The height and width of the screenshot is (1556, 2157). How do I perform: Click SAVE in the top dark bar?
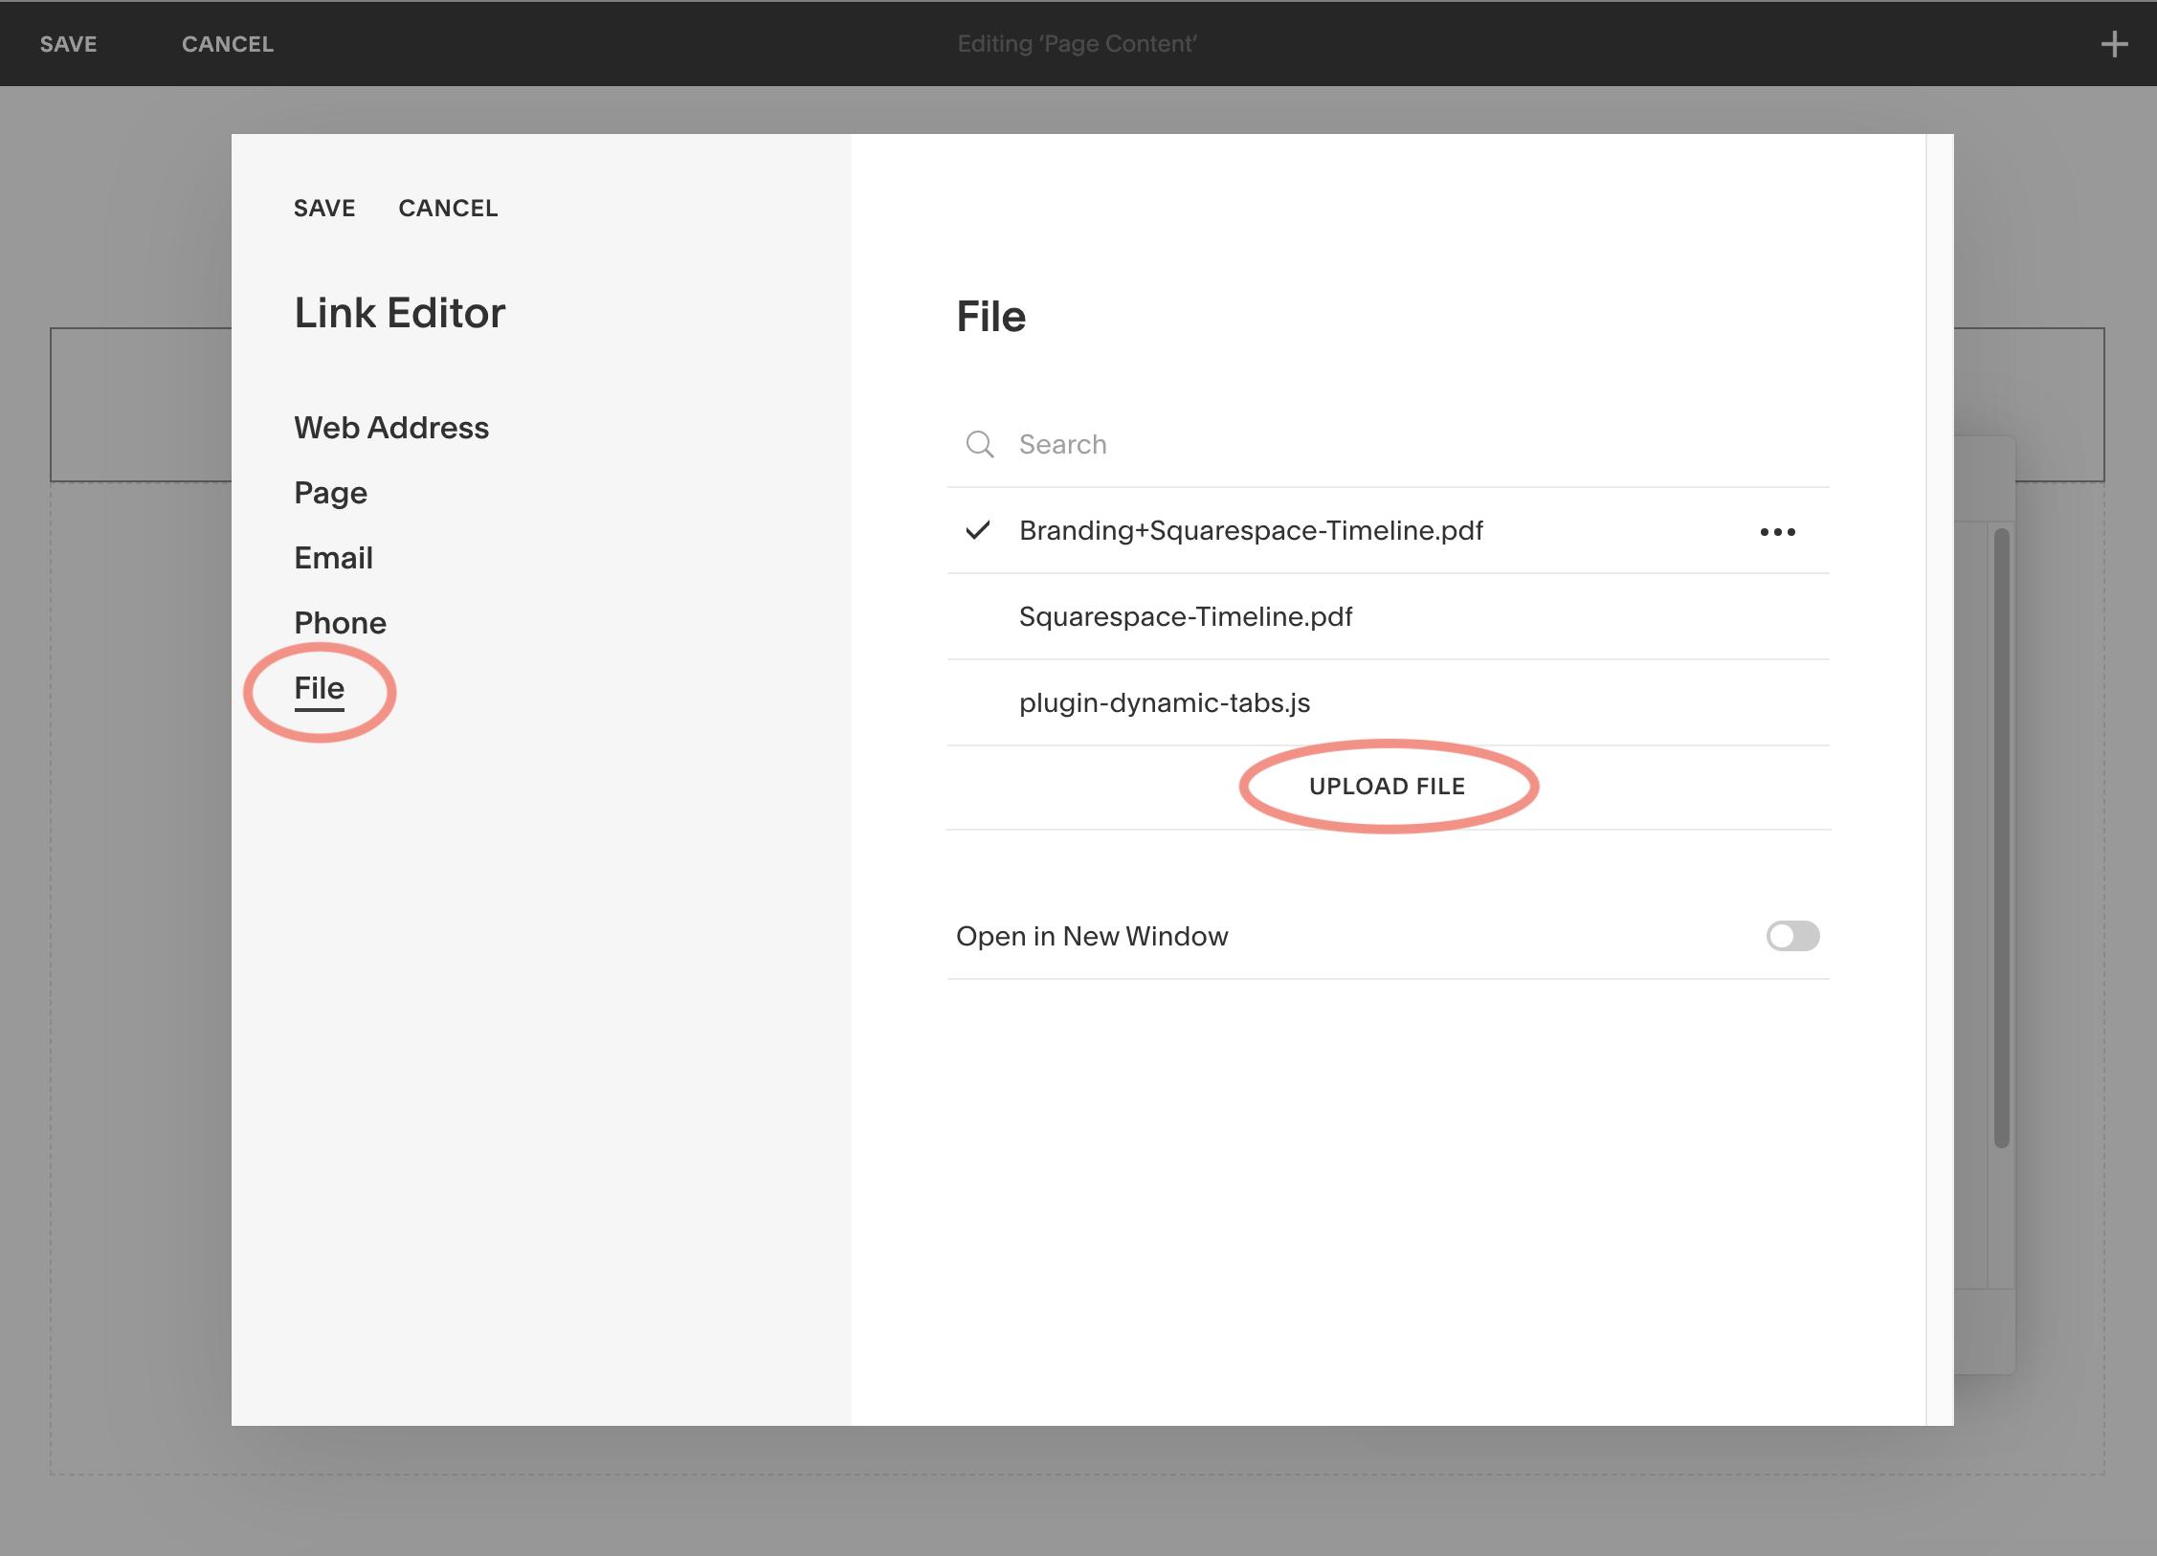click(x=68, y=44)
